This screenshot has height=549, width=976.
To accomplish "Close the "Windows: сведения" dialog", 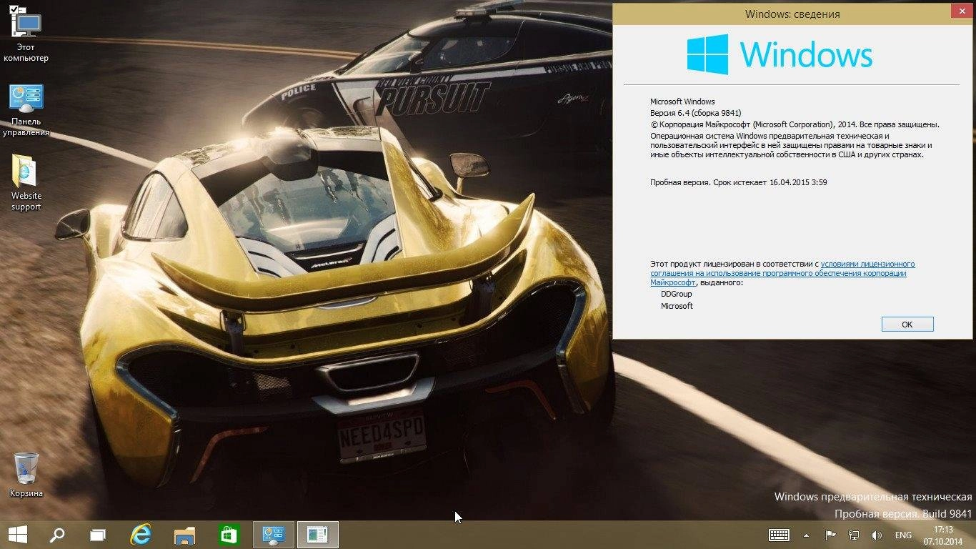I will (961, 11).
